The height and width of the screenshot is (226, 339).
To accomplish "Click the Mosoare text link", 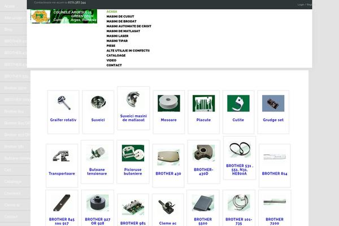I will [168, 120].
